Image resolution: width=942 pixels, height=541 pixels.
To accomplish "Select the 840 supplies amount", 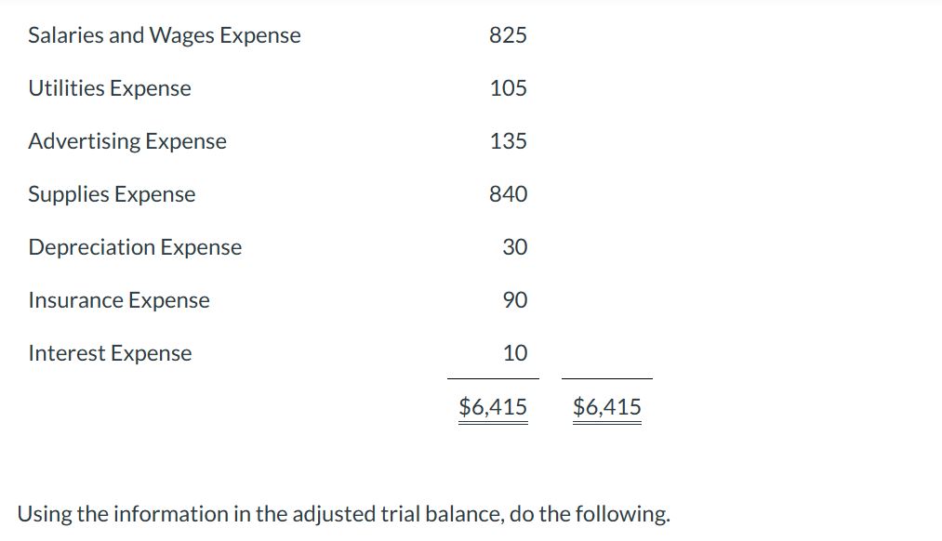I will [508, 194].
